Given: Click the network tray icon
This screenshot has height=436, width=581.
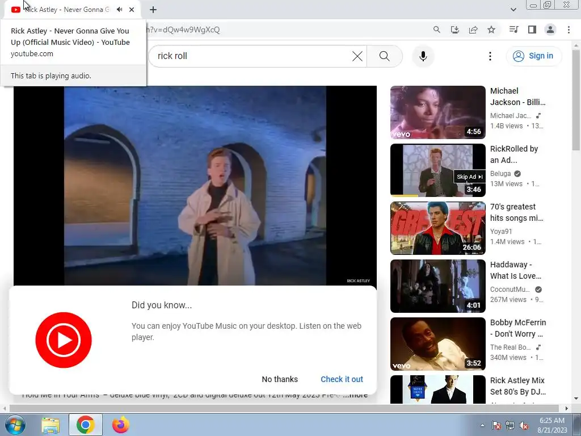Looking at the screenshot, I should click(x=510, y=425).
